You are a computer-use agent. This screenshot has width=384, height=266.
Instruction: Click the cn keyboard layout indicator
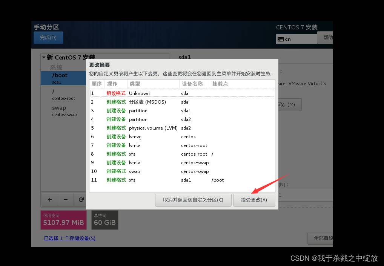tap(296, 39)
